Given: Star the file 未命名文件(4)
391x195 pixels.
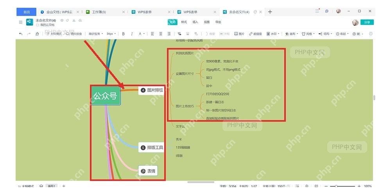Looking at the screenshot, I should click(x=62, y=20).
